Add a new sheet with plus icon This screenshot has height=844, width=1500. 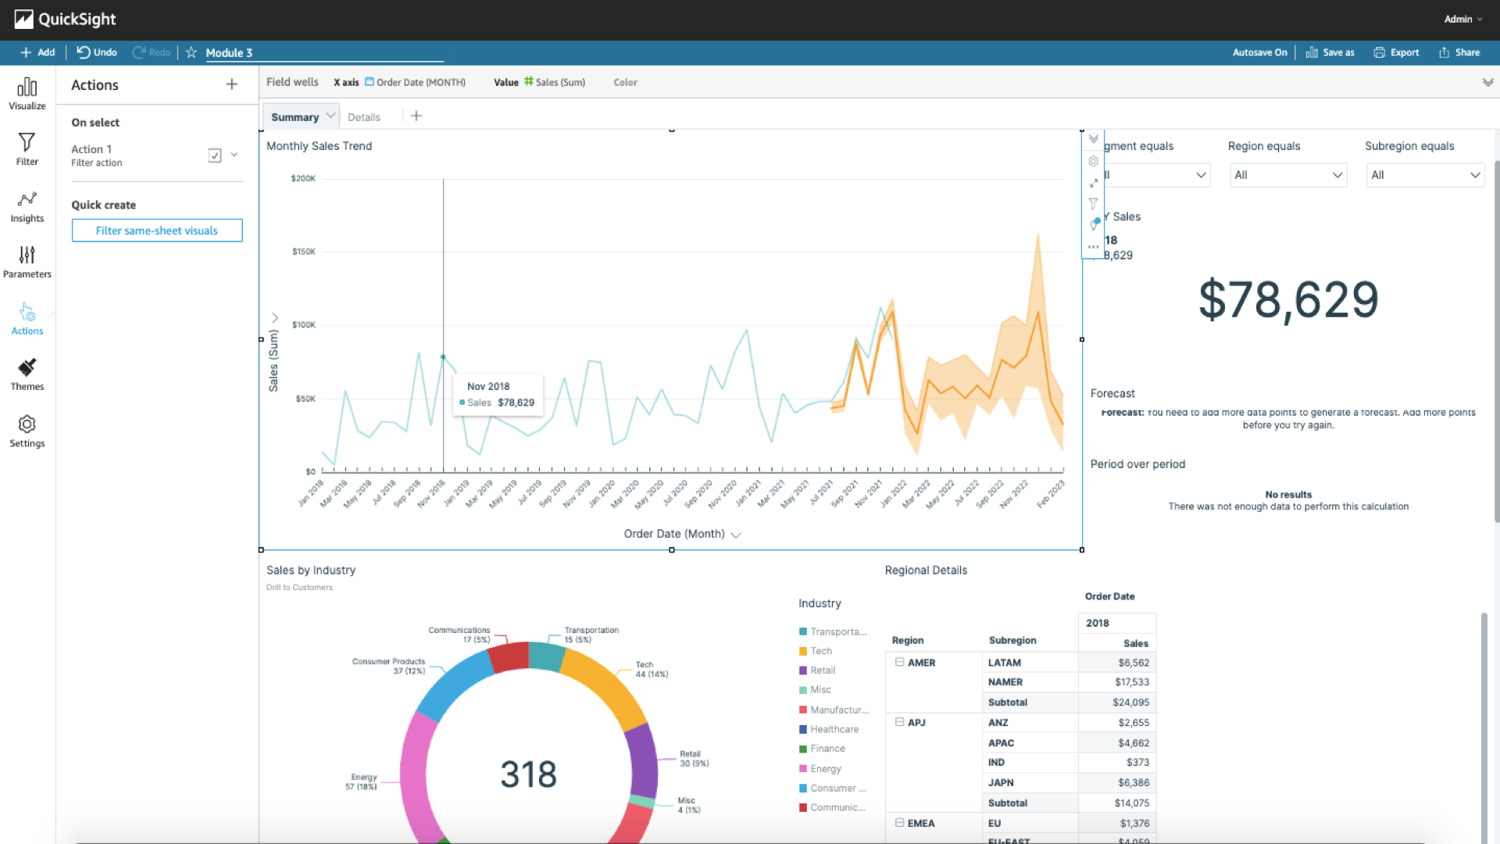point(416,116)
